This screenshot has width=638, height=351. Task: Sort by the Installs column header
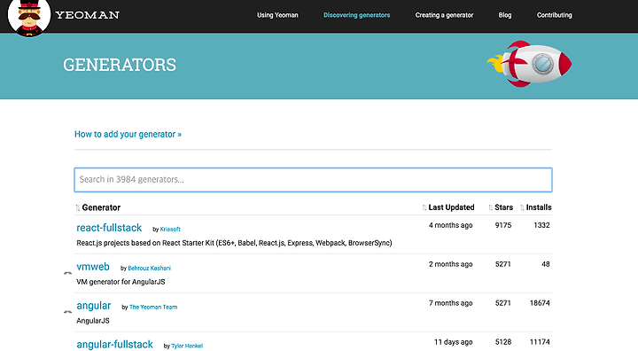[x=539, y=207]
